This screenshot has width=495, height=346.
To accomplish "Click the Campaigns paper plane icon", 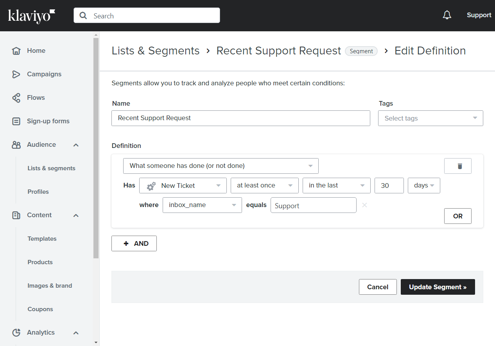I will [16, 74].
